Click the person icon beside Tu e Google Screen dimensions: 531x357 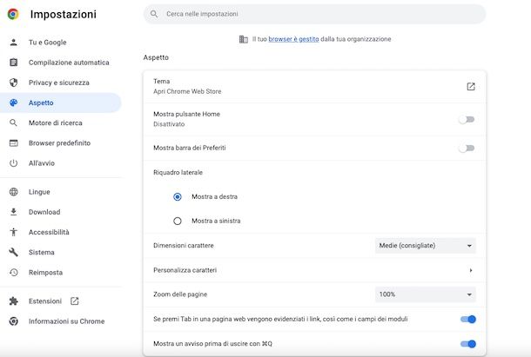[14, 43]
